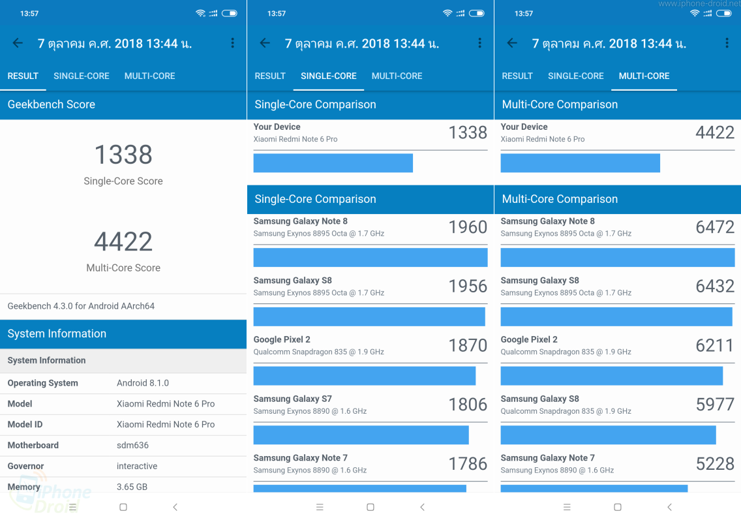Tap Samsung Galaxy S7 single-core bar
The width and height of the screenshot is (741, 522).
click(361, 435)
